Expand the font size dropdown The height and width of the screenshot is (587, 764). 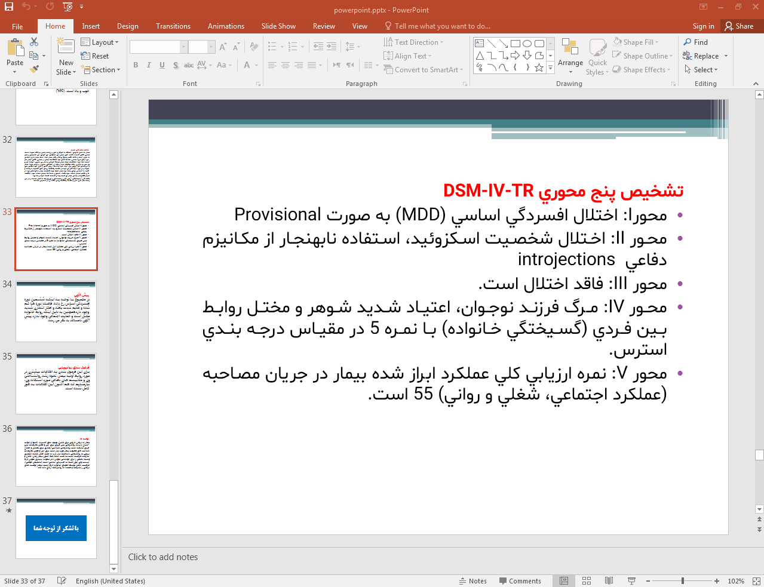(x=210, y=46)
